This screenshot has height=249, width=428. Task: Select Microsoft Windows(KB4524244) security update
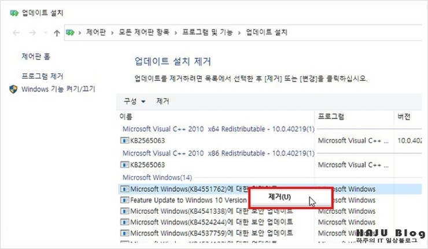tap(212, 222)
